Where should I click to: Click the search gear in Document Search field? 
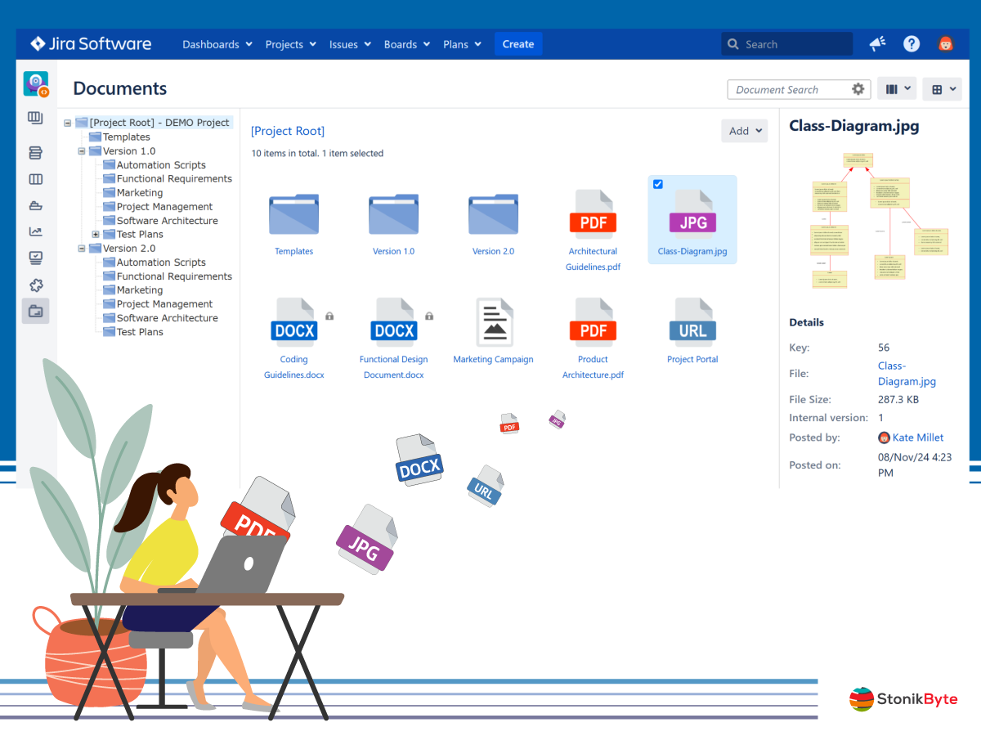coord(858,88)
